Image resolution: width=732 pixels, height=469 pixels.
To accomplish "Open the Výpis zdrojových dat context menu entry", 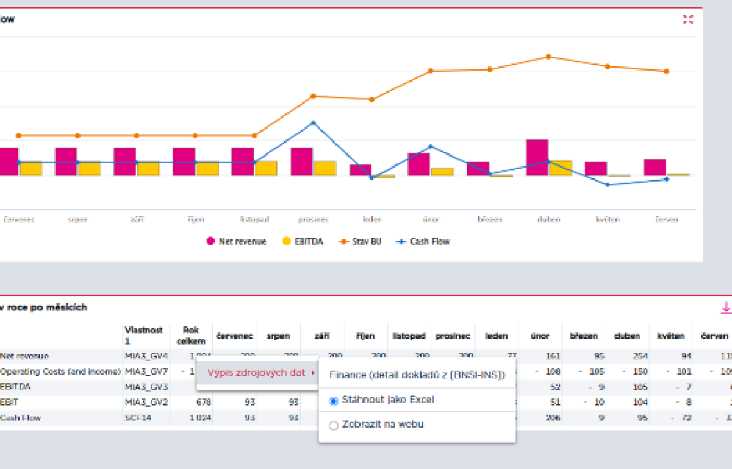I will tap(256, 373).
